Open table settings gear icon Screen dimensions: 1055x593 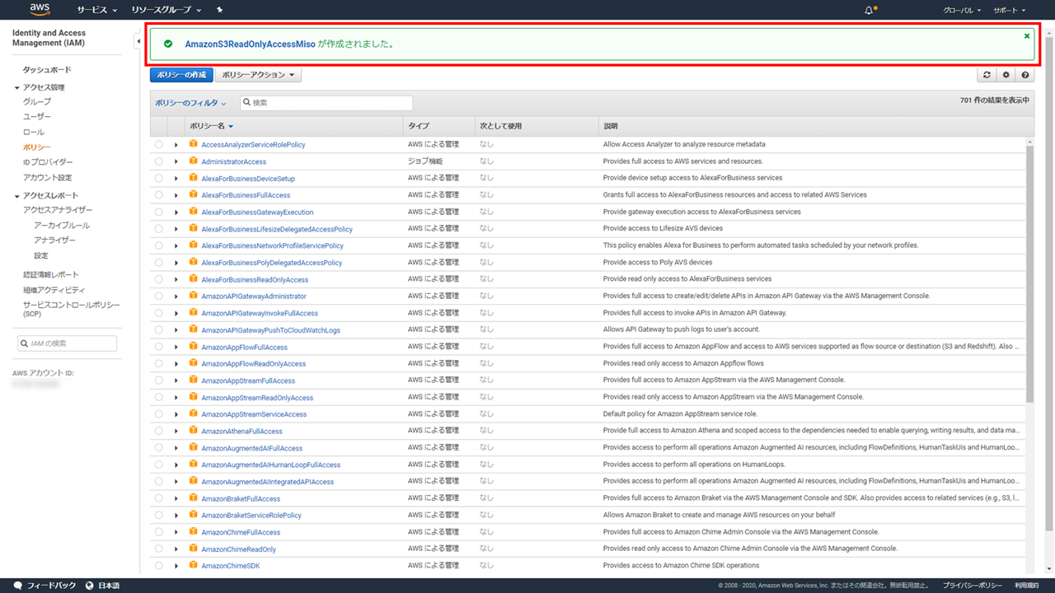point(1006,75)
